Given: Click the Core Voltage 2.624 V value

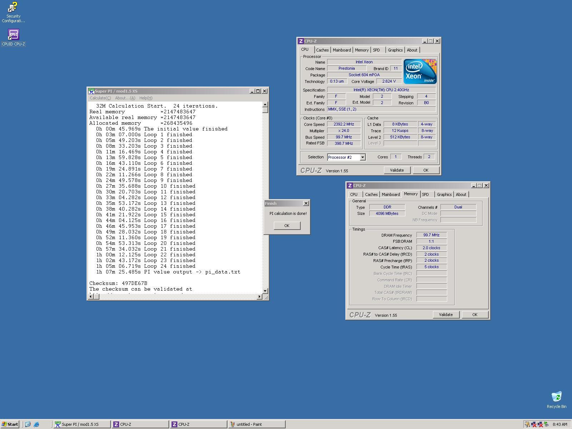Looking at the screenshot, I should click(389, 82).
